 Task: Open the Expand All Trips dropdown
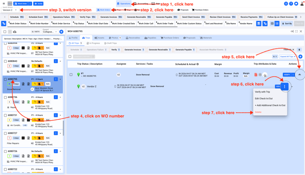coord(288,57)
